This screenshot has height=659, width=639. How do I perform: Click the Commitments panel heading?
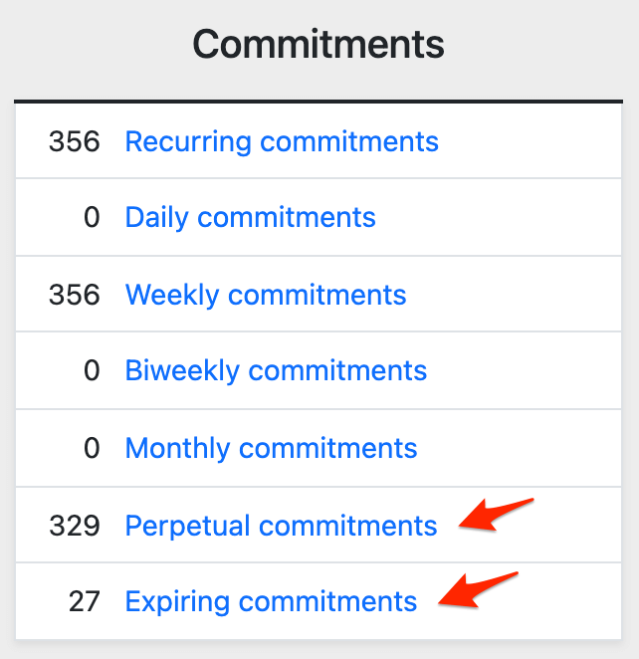pos(319,44)
